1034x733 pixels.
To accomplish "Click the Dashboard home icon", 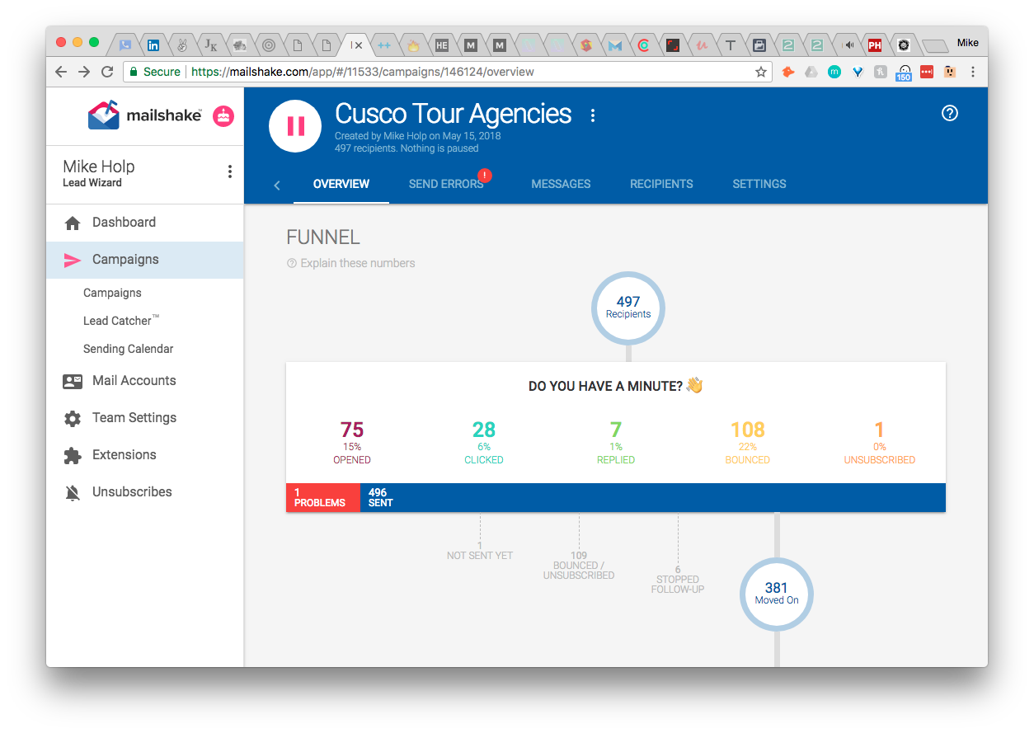I will [73, 223].
